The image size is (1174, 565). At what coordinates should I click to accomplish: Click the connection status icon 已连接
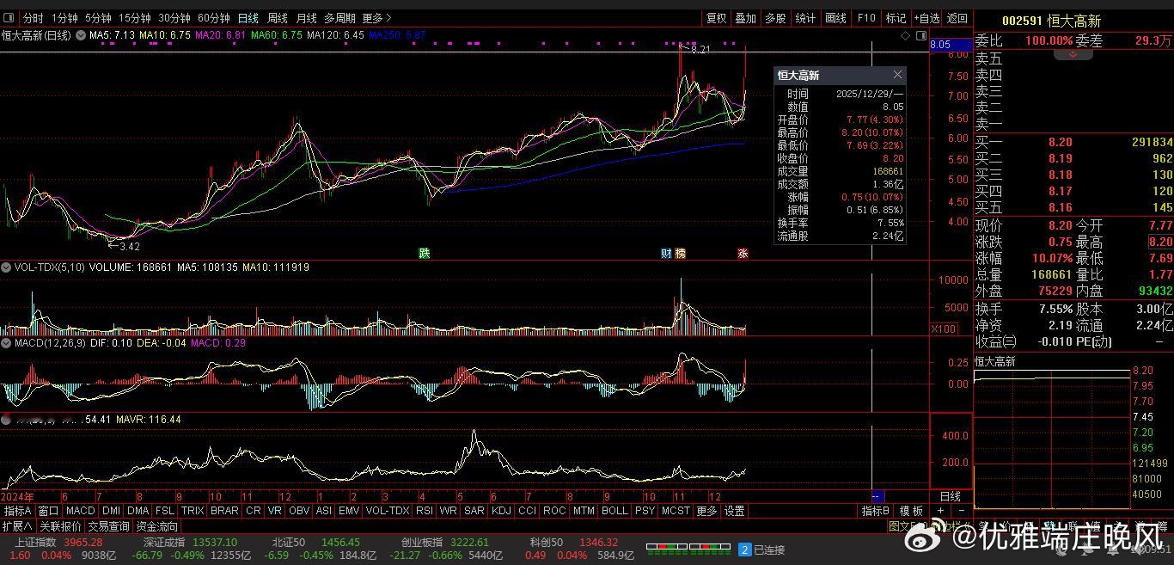point(745,550)
